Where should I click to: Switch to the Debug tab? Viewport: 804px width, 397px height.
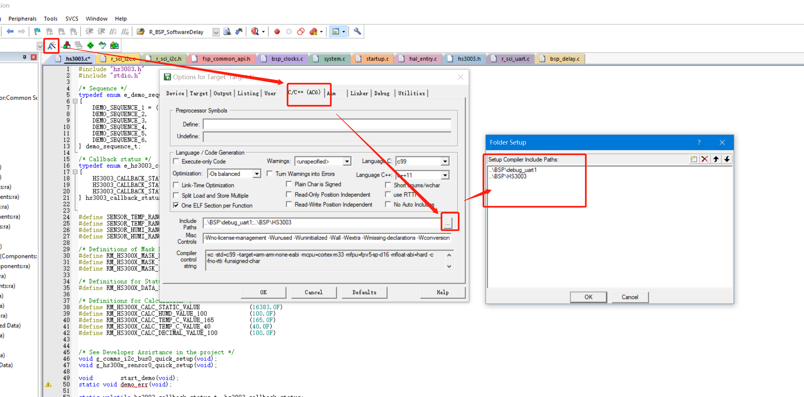pos(382,93)
